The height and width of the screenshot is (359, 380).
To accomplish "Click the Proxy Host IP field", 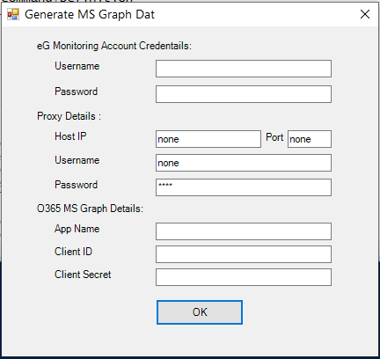I will pyautogui.click(x=208, y=139).
